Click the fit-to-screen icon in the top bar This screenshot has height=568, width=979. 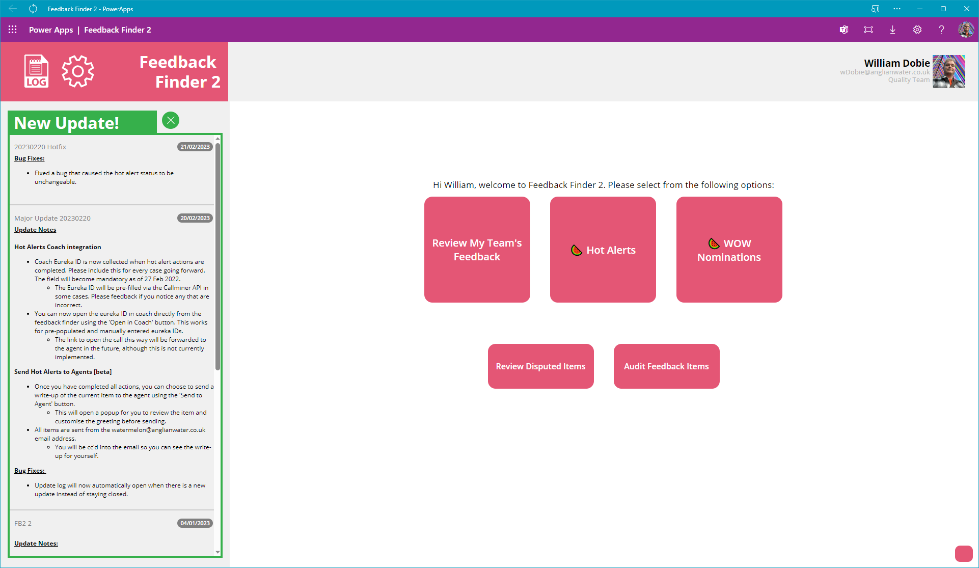pyautogui.click(x=868, y=30)
